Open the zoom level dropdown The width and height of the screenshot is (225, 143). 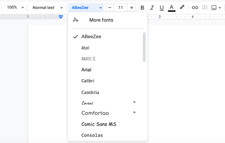pyautogui.click(x=16, y=8)
